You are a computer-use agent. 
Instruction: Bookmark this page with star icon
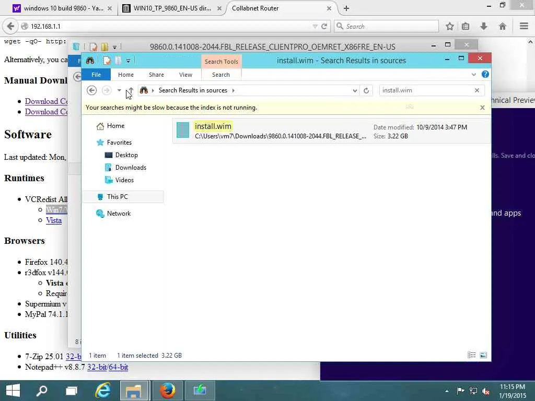(450, 26)
